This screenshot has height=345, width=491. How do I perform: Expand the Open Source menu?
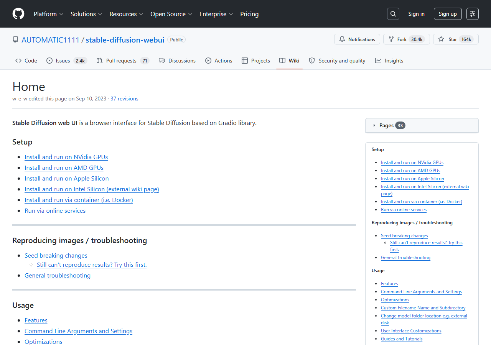[x=171, y=14]
